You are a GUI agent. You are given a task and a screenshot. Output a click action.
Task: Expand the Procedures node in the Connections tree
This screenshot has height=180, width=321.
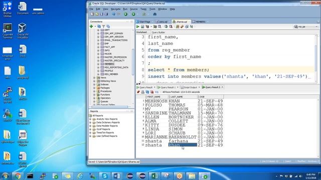pos(94,91)
